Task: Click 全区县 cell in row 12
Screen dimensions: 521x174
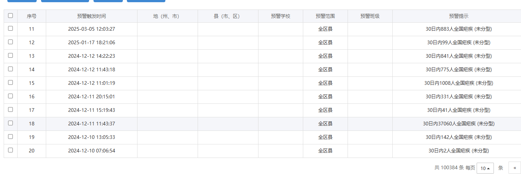Action: (x=325, y=42)
